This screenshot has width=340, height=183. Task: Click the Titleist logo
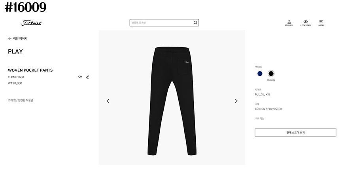coord(32,23)
